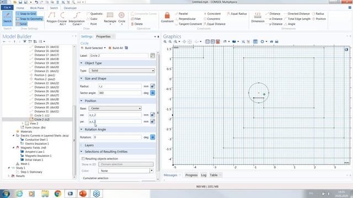Click the Label input field

pos(119,56)
